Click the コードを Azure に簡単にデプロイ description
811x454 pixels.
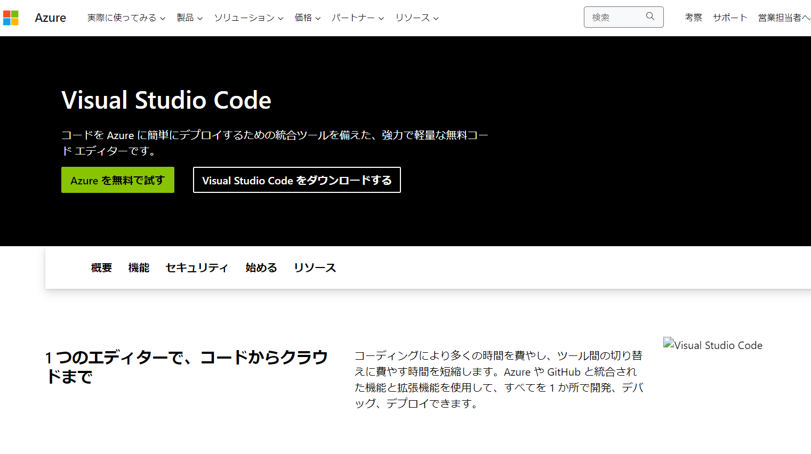point(275,143)
